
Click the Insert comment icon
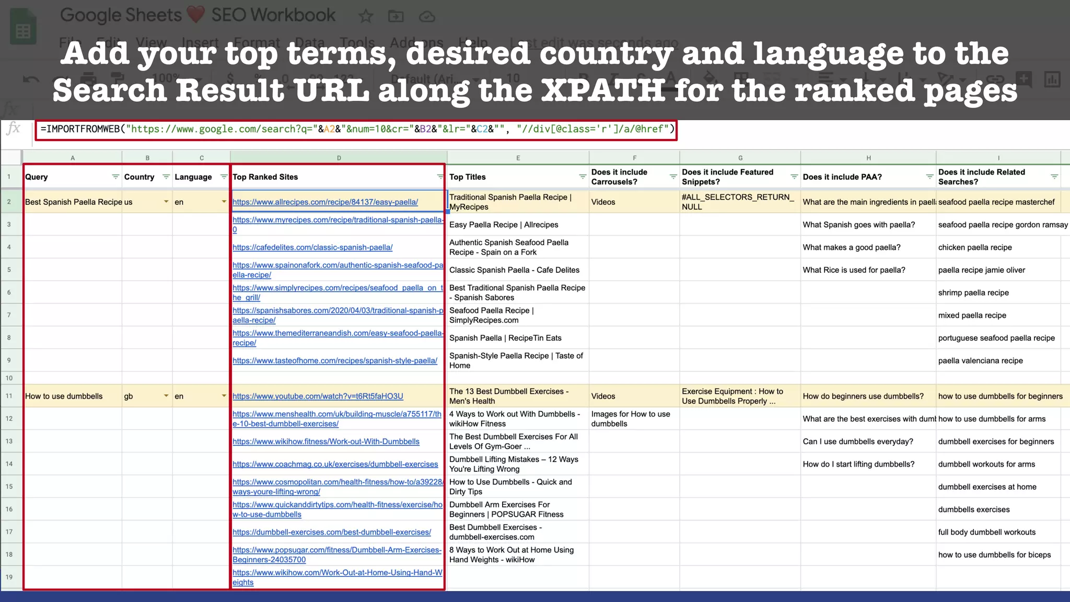pyautogui.click(x=1025, y=78)
